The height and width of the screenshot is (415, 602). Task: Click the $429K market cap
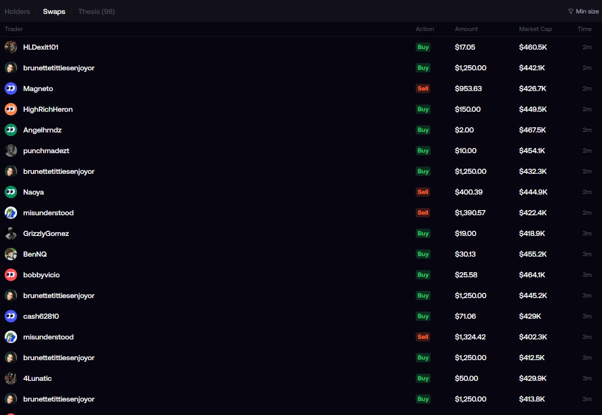tap(530, 316)
